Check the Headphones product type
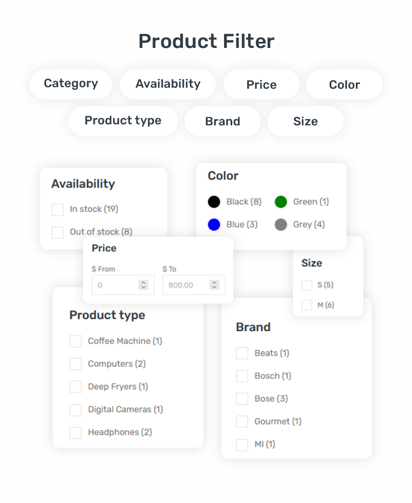The image size is (412, 503). (76, 432)
